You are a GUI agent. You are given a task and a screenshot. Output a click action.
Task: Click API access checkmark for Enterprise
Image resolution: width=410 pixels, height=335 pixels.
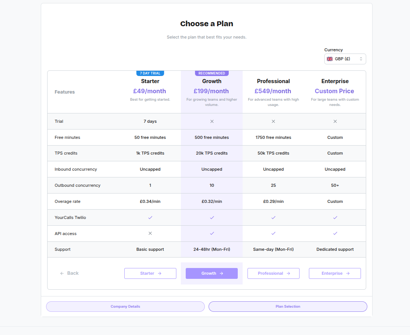pyautogui.click(x=335, y=233)
